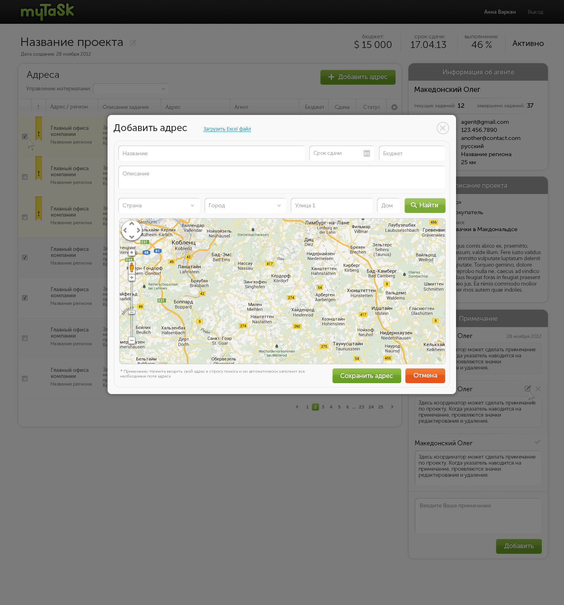Toggle the fourth address row checkbox
Screen dimensions: 564x605
25,257
